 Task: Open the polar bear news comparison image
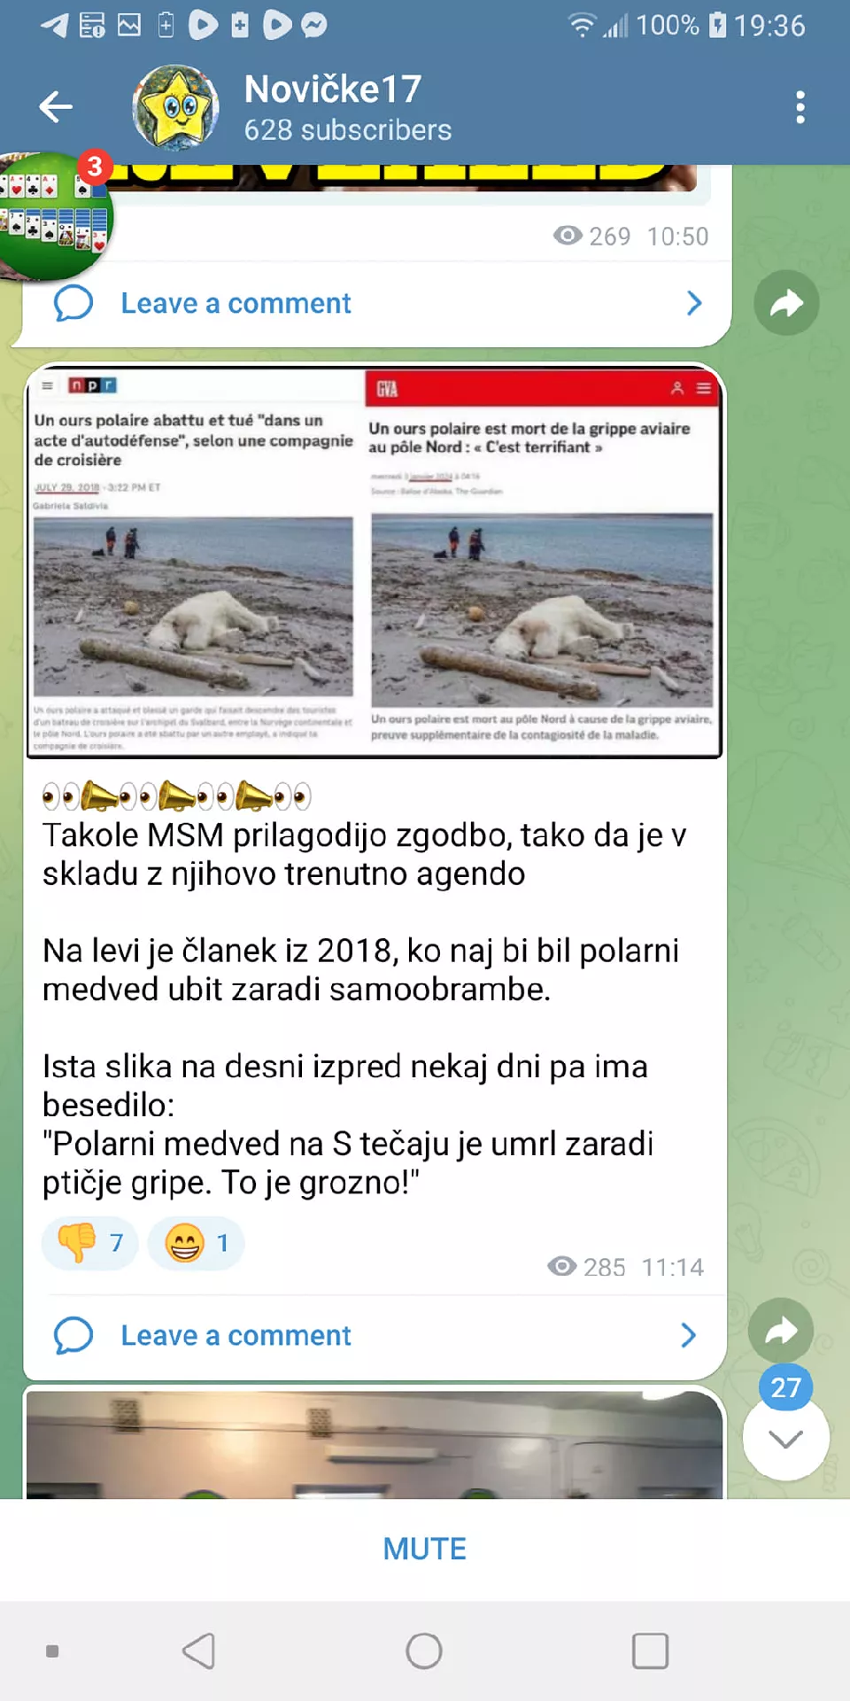click(x=375, y=563)
